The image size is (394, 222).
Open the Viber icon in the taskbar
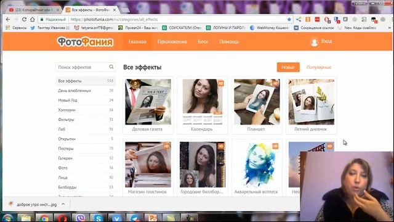click(x=80, y=218)
